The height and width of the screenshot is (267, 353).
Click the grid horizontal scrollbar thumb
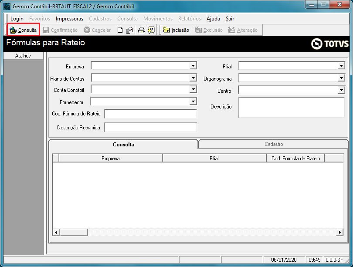[x=73, y=232]
